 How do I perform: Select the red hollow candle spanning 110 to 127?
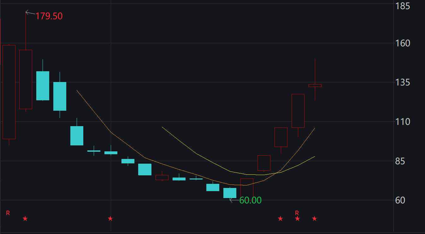[x=298, y=111]
